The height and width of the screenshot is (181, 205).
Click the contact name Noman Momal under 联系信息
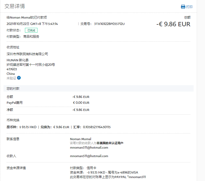tap(80, 139)
